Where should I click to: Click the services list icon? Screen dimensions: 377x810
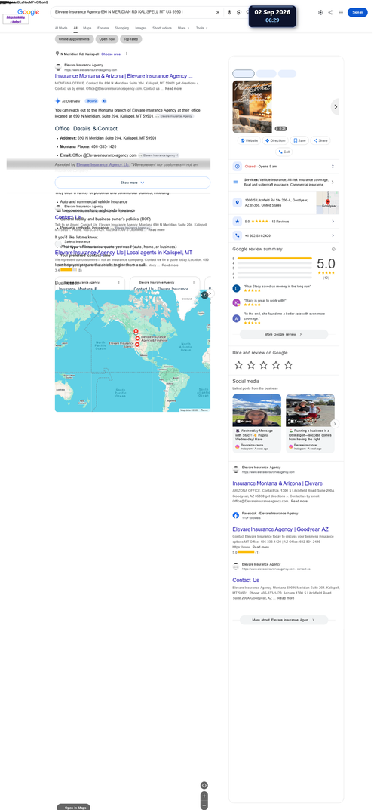(x=235, y=182)
